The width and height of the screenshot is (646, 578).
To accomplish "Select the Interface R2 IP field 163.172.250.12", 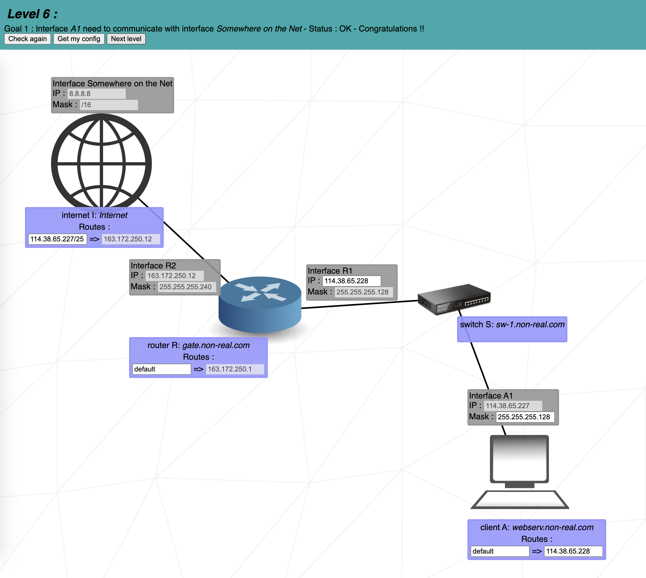I will [x=174, y=275].
